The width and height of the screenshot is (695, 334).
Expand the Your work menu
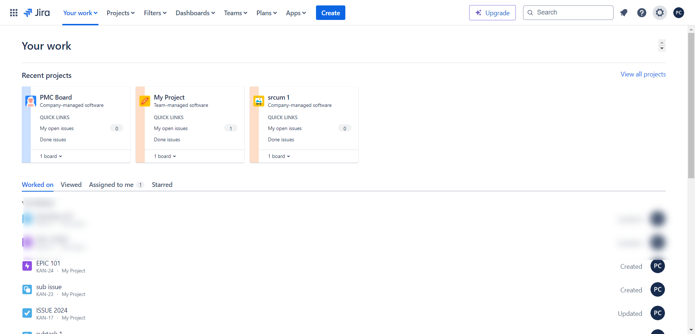(x=80, y=13)
